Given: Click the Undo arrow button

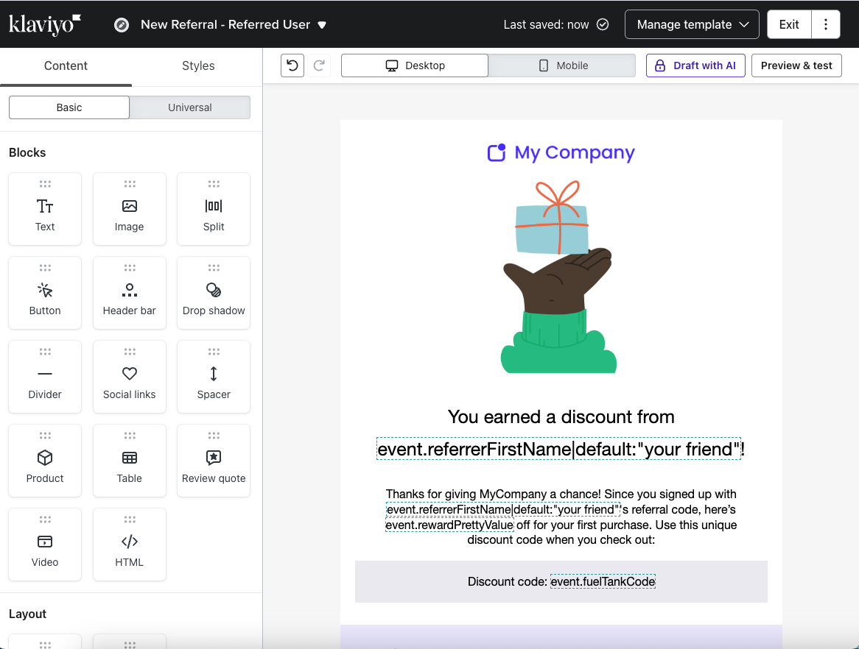Looking at the screenshot, I should tap(292, 65).
